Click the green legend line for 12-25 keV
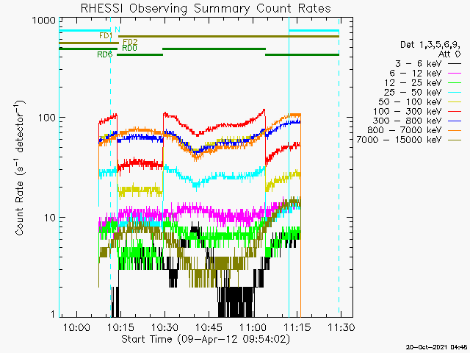Screen dimensions: 470x353 click(455, 83)
